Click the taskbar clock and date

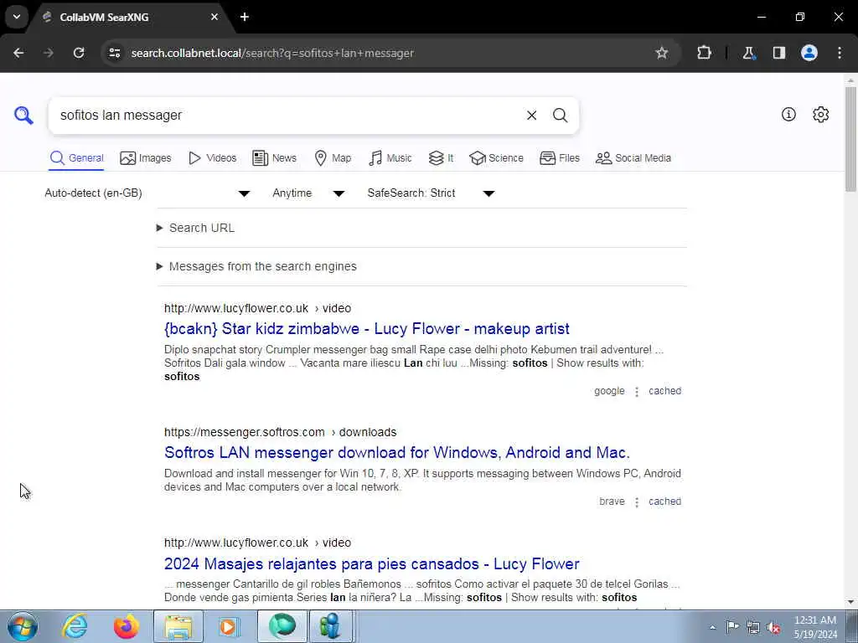815,627
